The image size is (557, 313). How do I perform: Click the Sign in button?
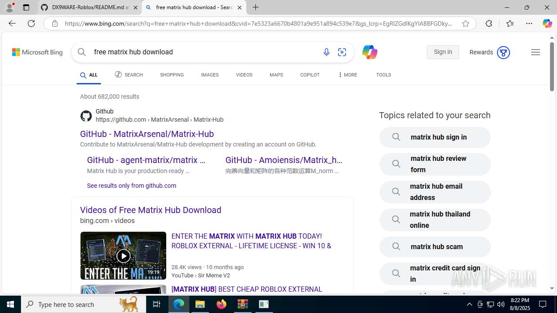tap(443, 52)
